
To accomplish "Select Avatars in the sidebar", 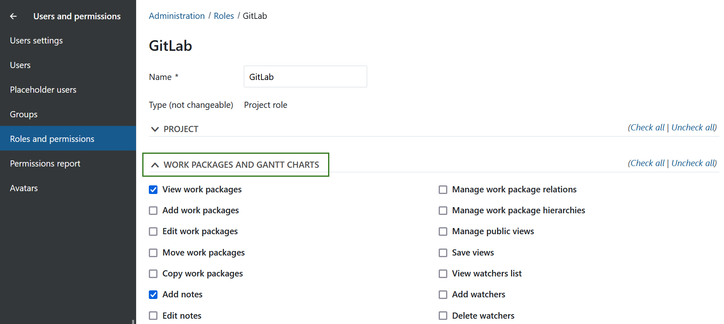I will pyautogui.click(x=24, y=188).
